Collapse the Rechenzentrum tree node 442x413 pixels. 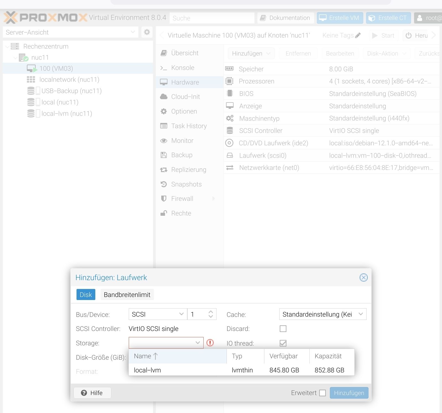pyautogui.click(x=7, y=47)
